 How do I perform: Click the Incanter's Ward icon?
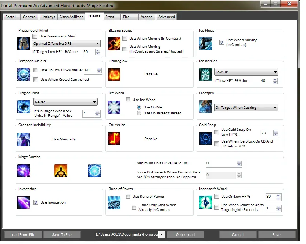(x=205, y=202)
